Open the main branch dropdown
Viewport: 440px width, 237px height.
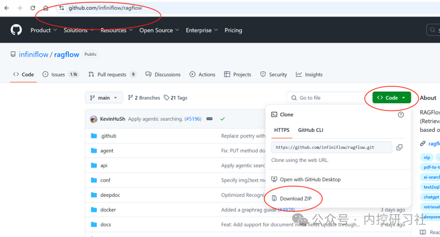pos(104,97)
